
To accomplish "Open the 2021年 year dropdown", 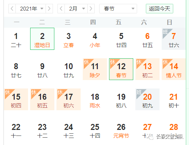I will (x=31, y=8).
